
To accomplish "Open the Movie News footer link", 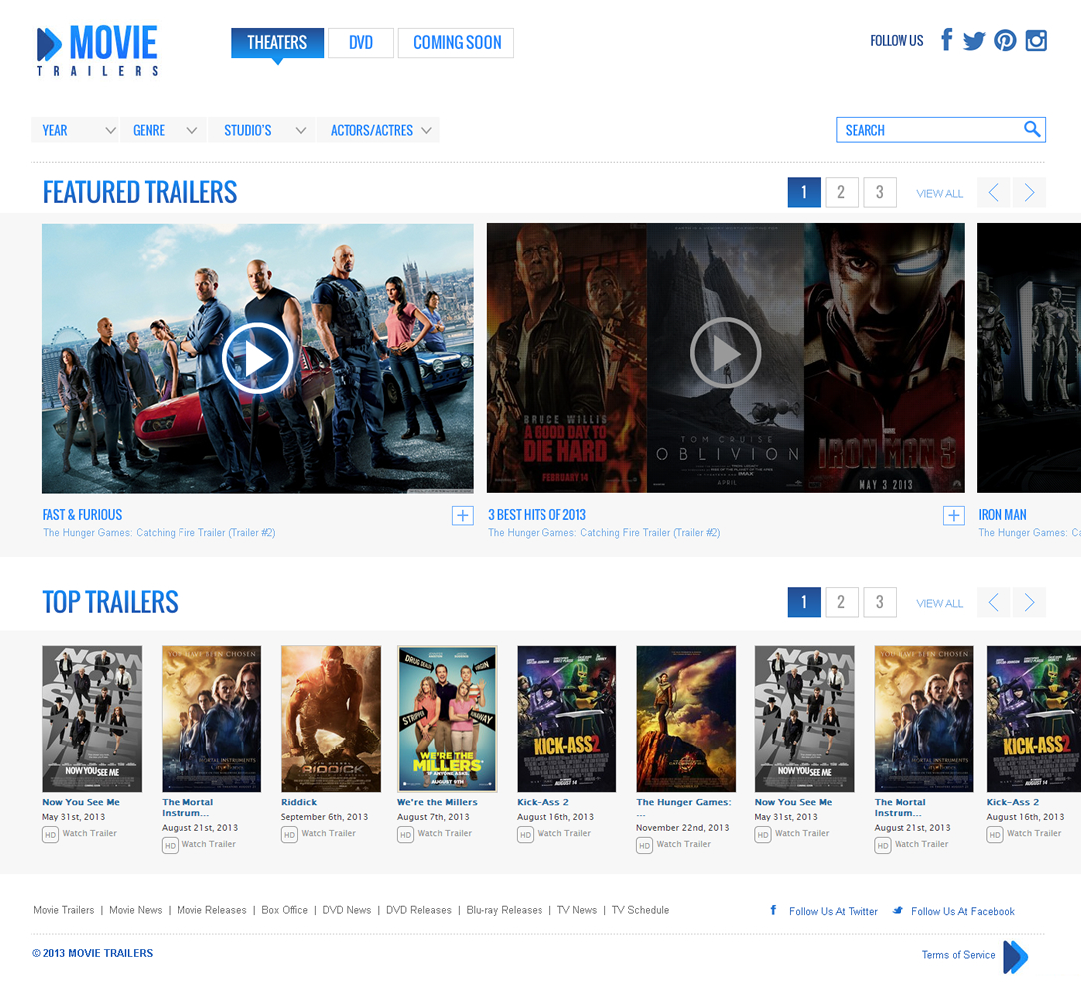I will 136,910.
